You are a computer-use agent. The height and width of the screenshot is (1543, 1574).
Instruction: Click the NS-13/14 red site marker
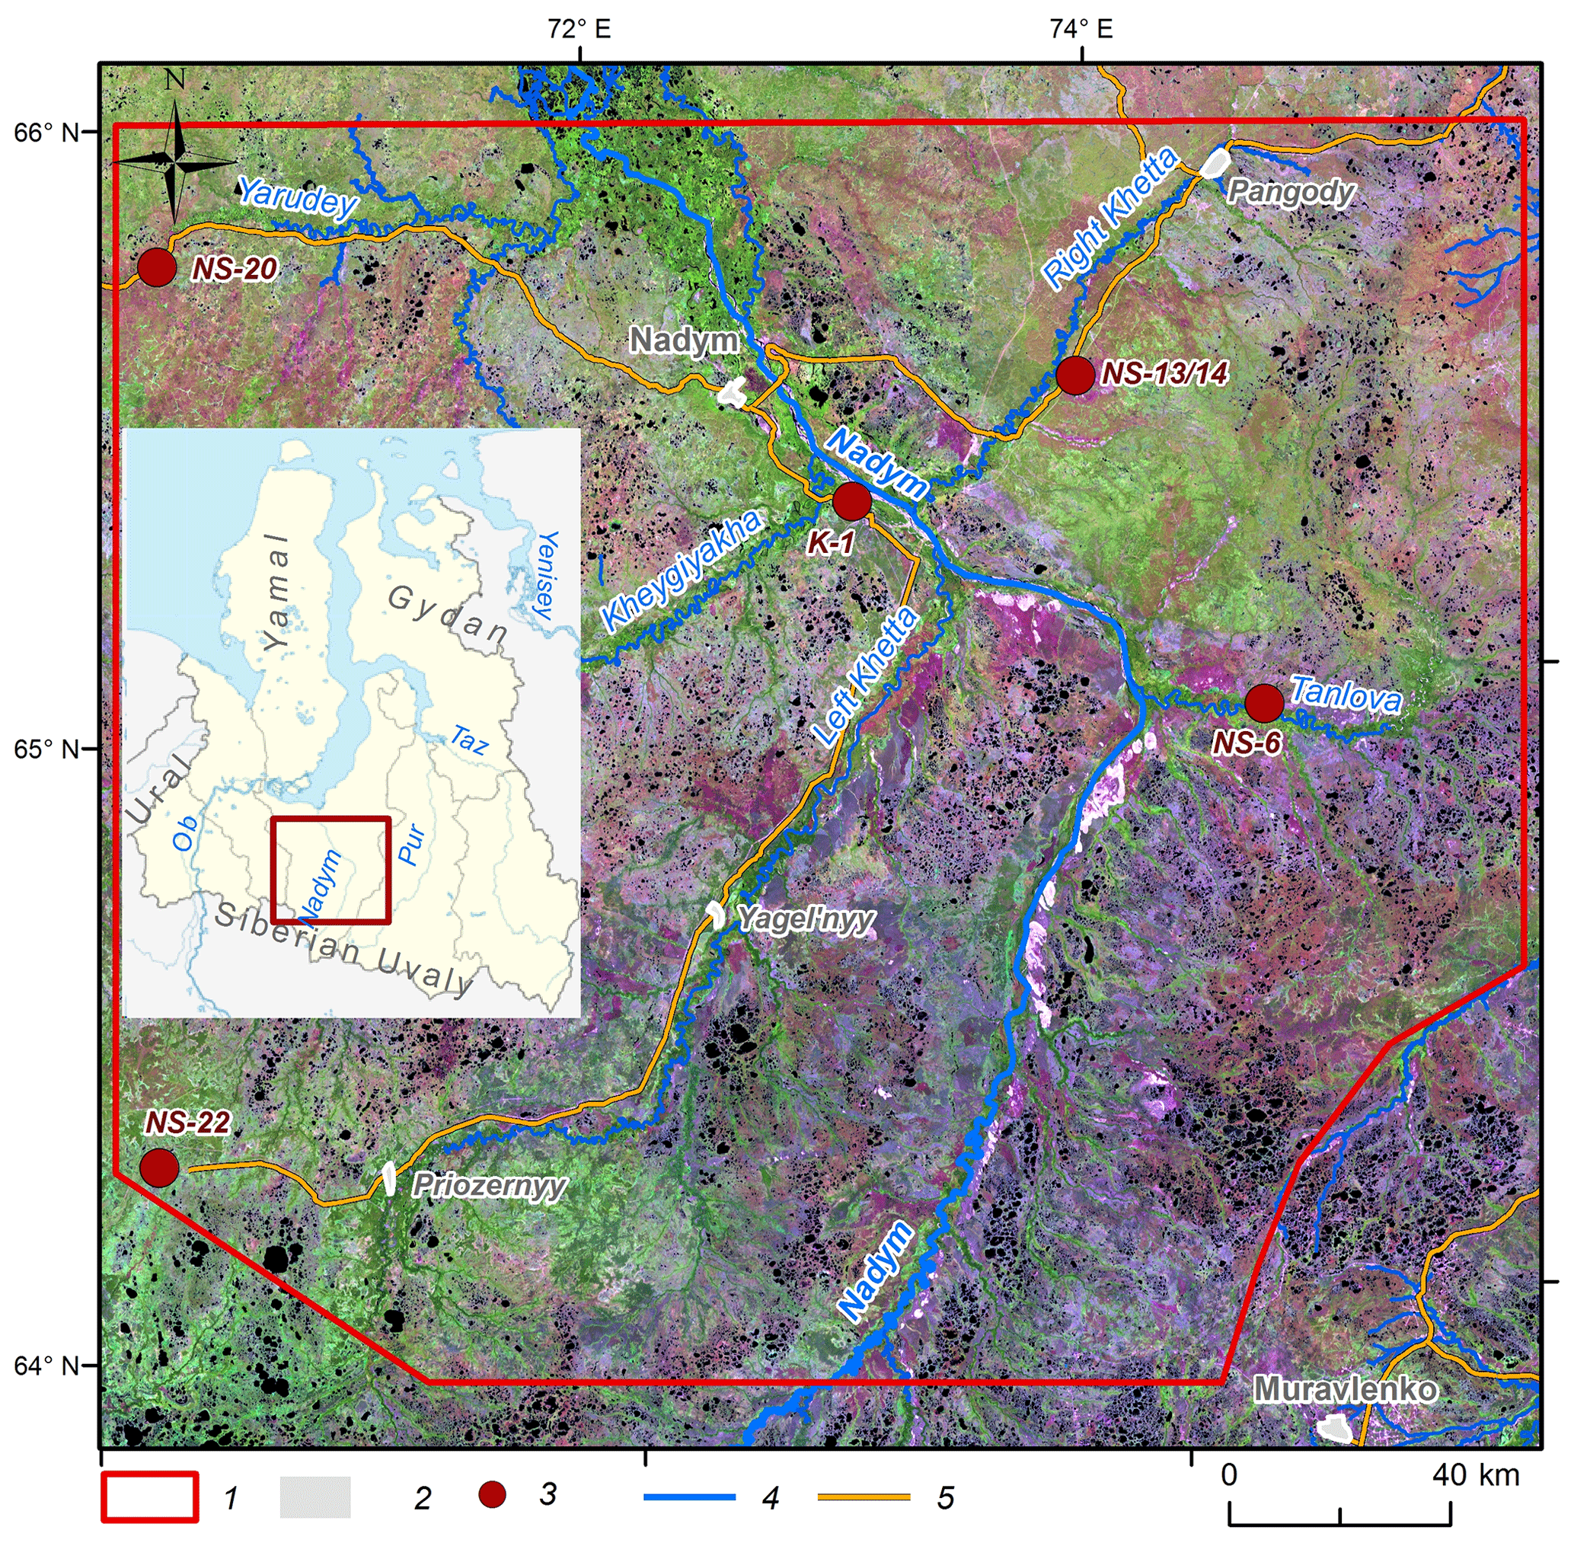pos(1076,375)
